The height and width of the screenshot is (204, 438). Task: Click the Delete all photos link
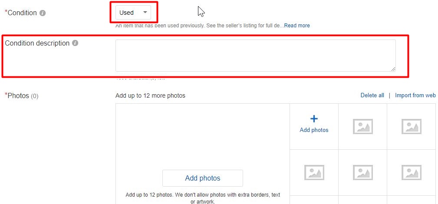pos(372,95)
